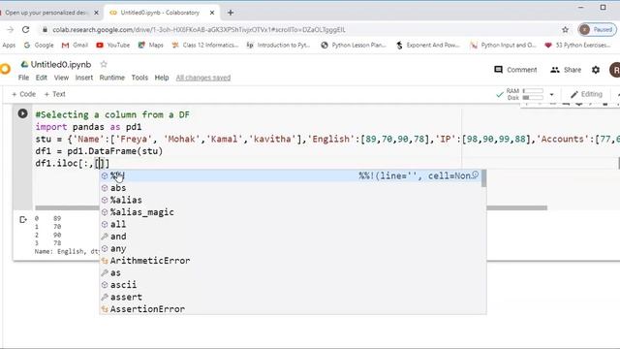The width and height of the screenshot is (620, 349).
Task: Choose the 'as' keyword suggestion
Action: 293,272
